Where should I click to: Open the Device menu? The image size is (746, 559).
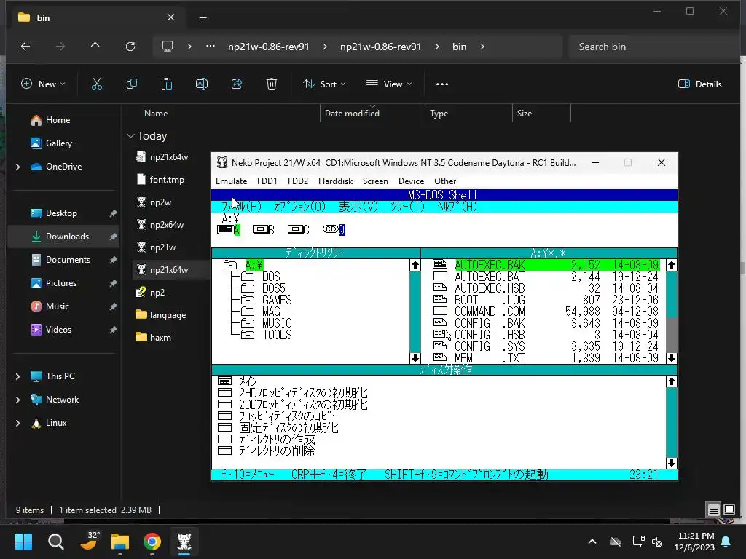(x=411, y=181)
